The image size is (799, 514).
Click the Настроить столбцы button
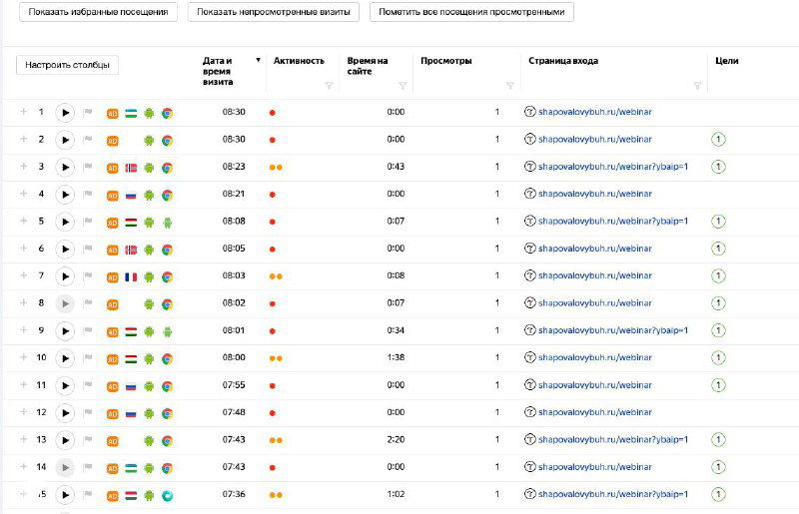point(67,65)
